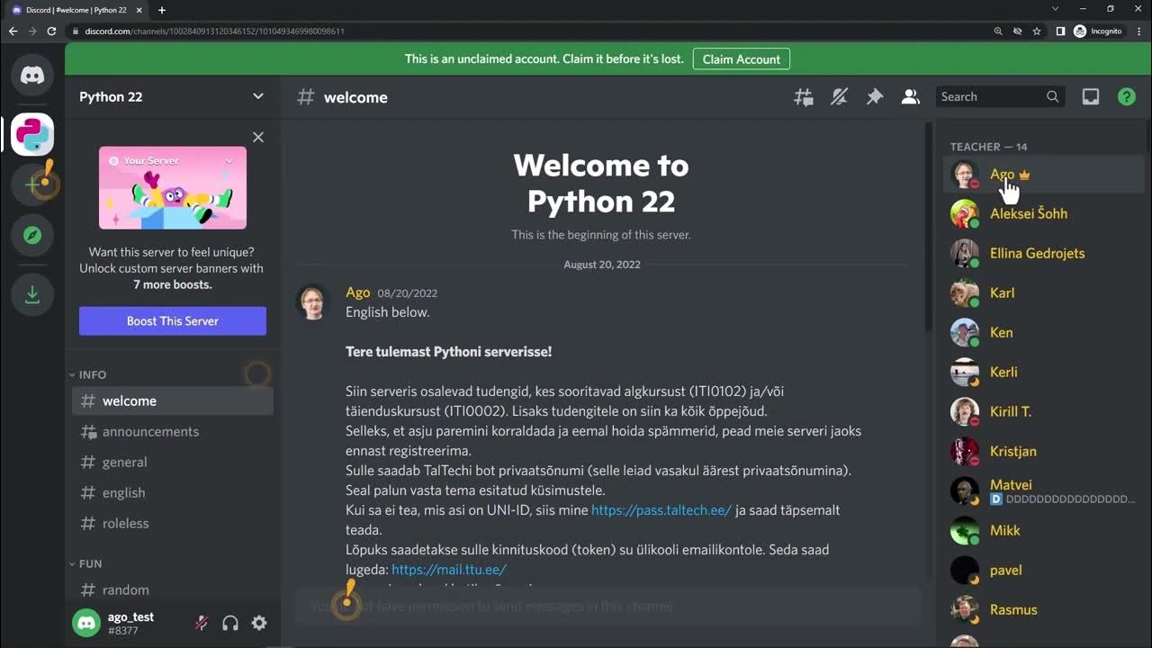Collapse the FUN channel category
Viewport: 1152px width, 648px height.
pos(86,563)
